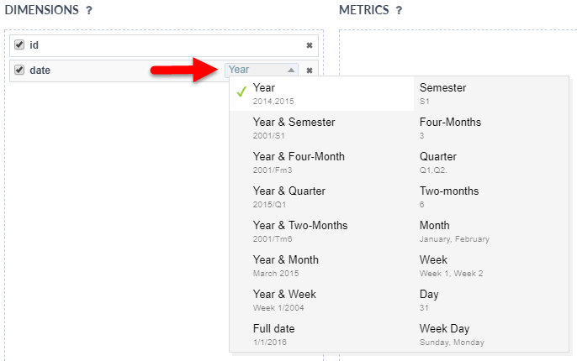The image size is (577, 361).
Task: Select the Week Day option
Action: click(445, 334)
